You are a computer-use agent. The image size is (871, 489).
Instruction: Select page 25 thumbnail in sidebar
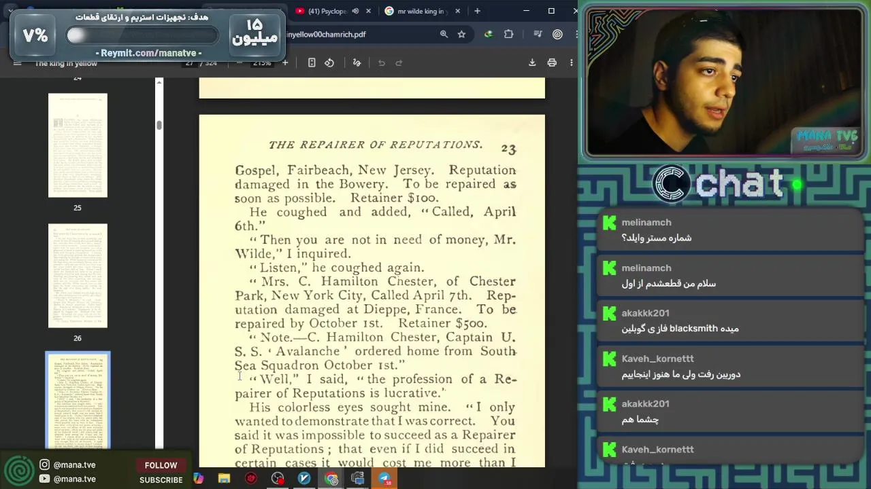pos(78,145)
